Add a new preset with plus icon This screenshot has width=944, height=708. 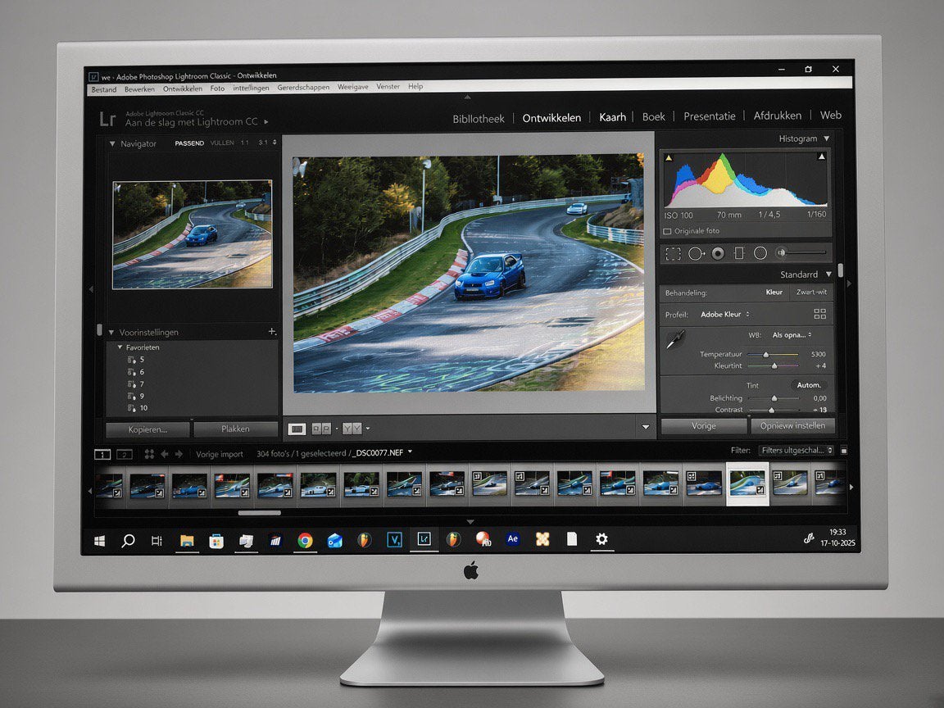(272, 331)
